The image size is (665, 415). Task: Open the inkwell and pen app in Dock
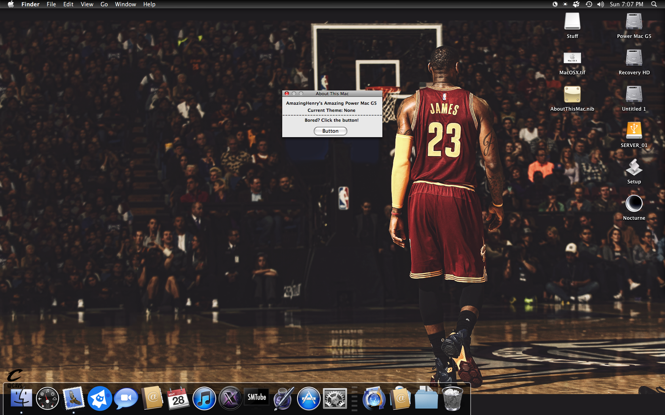(283, 398)
